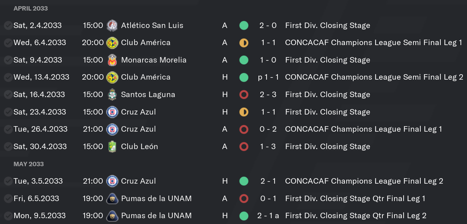This screenshot has height=224, width=467.
Task: Open the p 1 - 1 Club América result
Action: pyautogui.click(x=268, y=77)
